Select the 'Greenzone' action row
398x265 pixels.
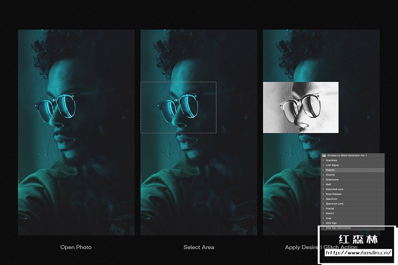point(353,180)
